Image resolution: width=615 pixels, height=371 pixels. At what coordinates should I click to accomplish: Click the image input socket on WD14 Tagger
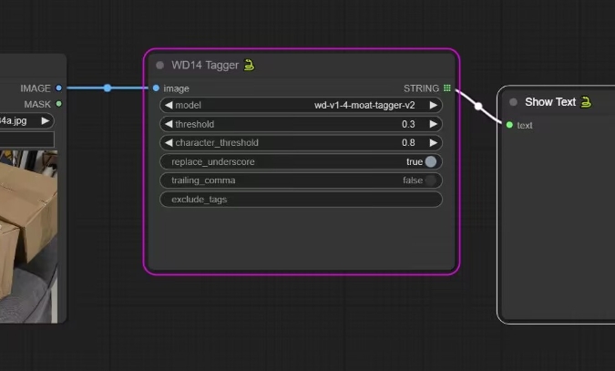[x=157, y=88]
